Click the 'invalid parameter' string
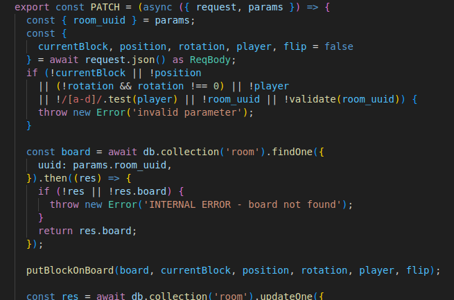The height and width of the screenshot is (300, 454). coord(186,112)
